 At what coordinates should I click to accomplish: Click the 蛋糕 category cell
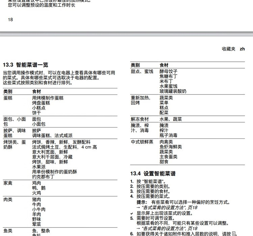8,98
